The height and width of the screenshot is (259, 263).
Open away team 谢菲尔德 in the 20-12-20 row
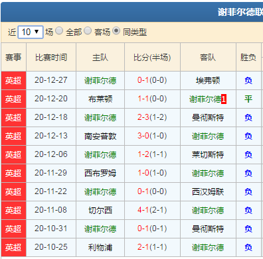click(x=205, y=99)
